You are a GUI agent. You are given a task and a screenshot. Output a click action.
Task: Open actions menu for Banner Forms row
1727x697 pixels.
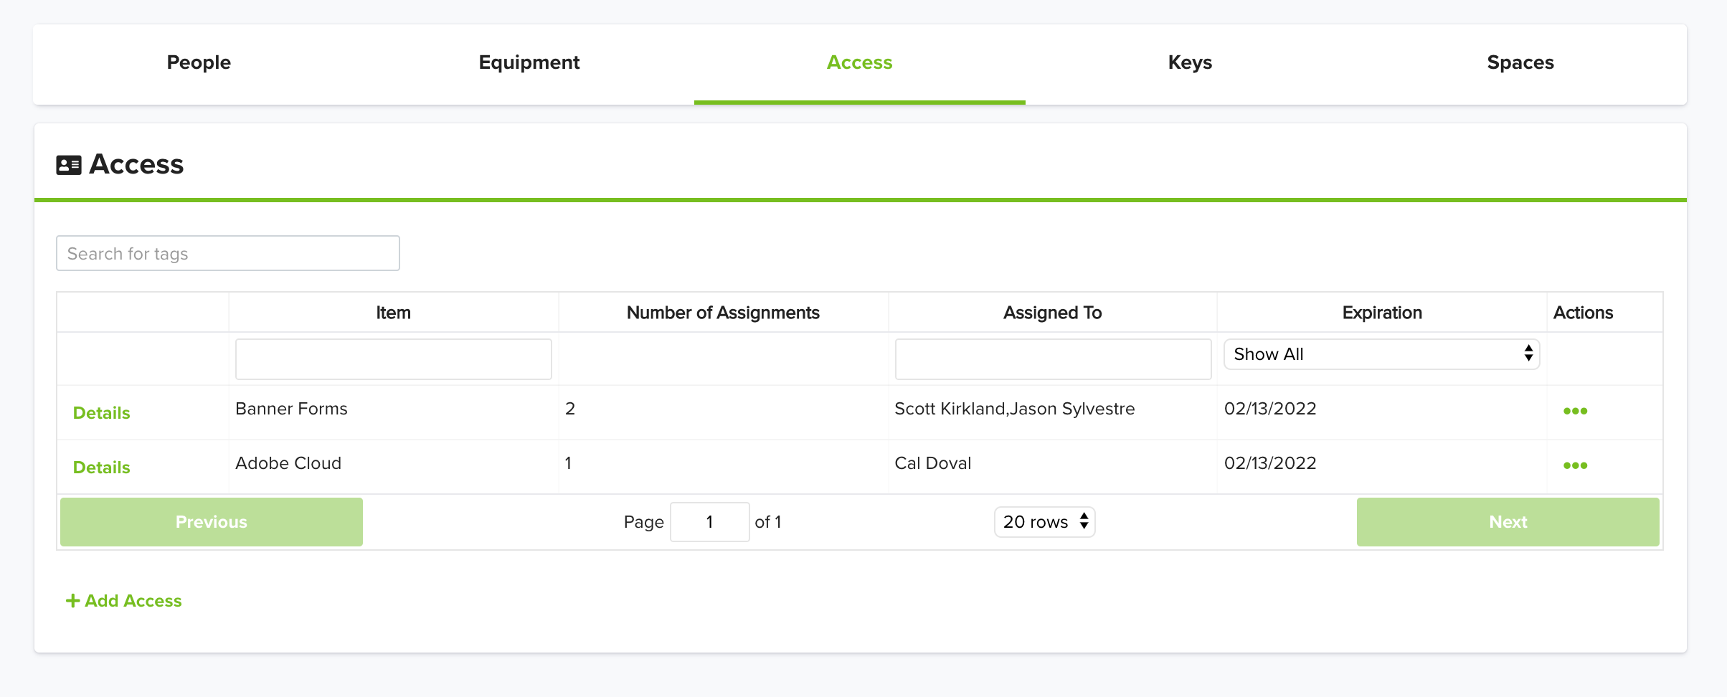pyautogui.click(x=1575, y=411)
